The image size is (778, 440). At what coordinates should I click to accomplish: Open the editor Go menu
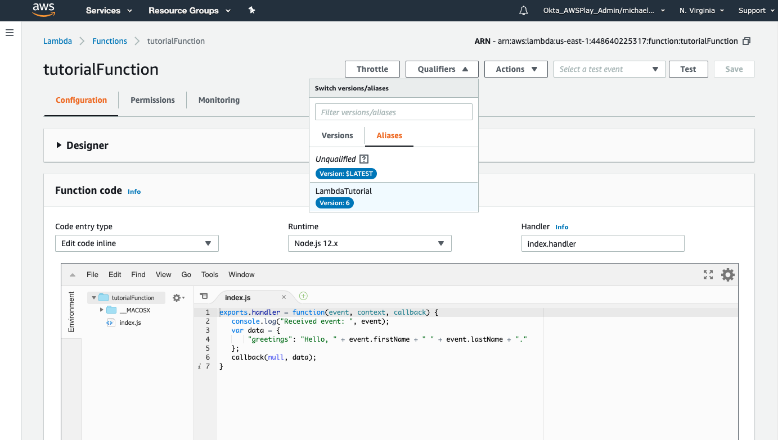(186, 275)
